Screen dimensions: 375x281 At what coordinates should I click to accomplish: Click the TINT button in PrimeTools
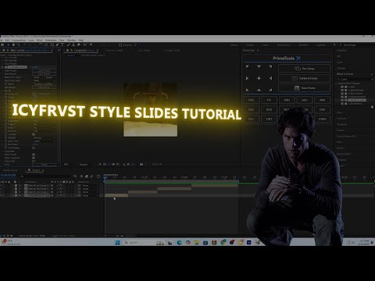[269, 119]
